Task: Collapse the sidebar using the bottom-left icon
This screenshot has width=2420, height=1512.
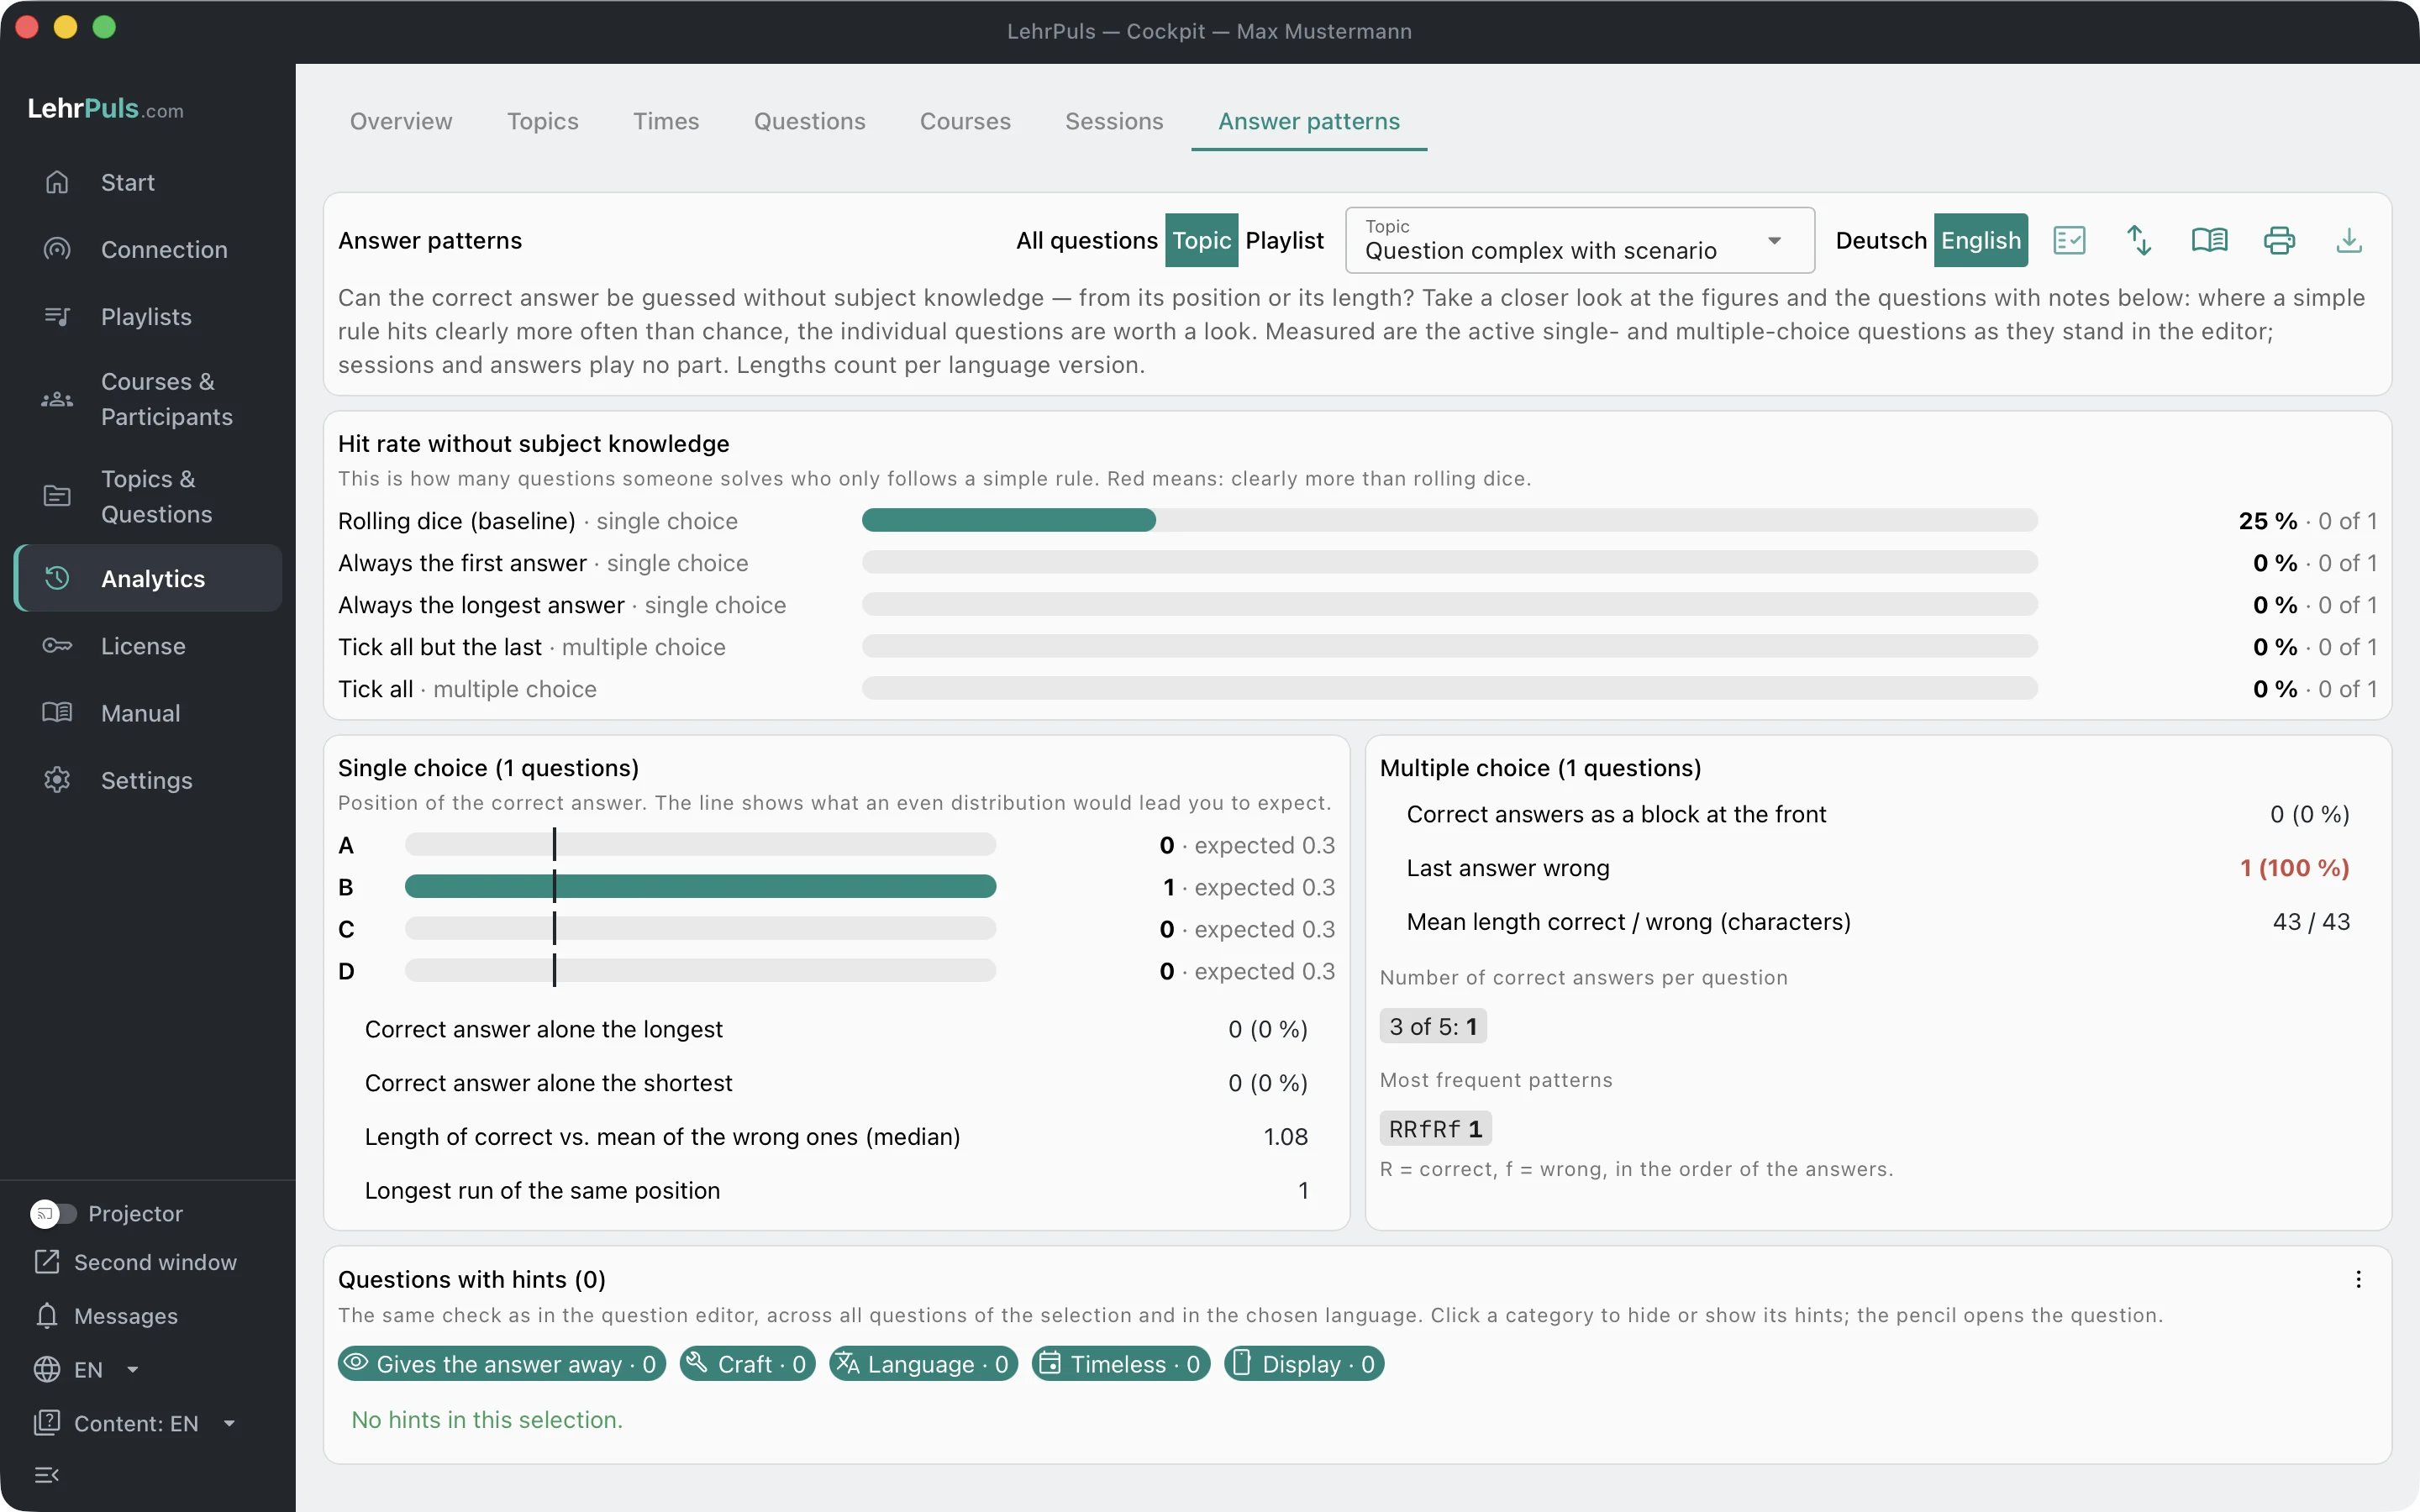Action: coord(47,1474)
